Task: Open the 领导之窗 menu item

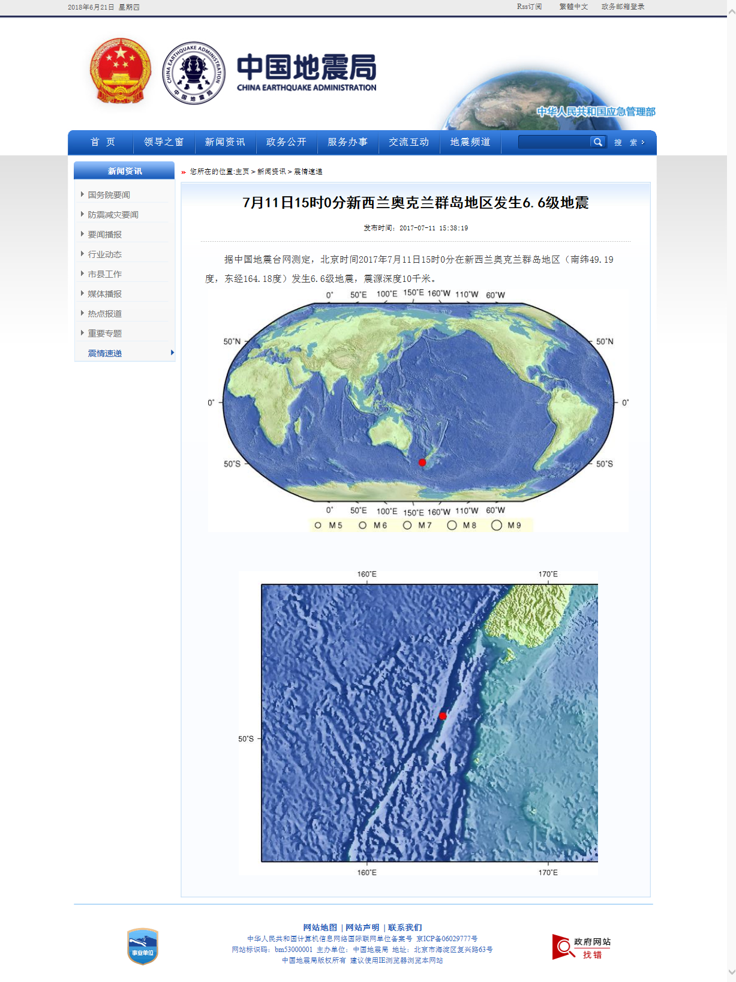Action: click(164, 142)
